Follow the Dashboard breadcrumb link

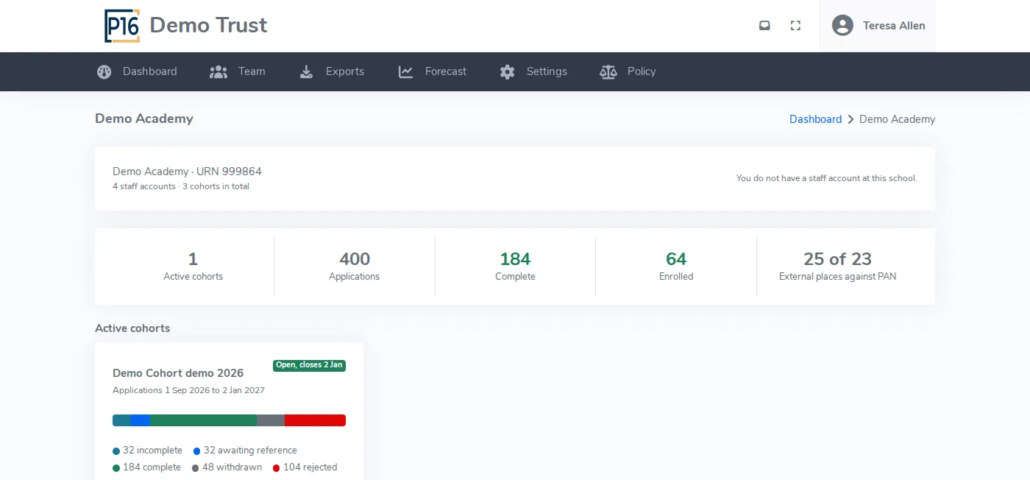pyautogui.click(x=815, y=119)
